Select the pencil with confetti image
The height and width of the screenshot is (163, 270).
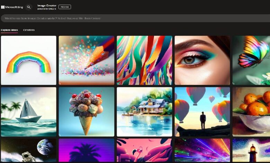(86, 60)
